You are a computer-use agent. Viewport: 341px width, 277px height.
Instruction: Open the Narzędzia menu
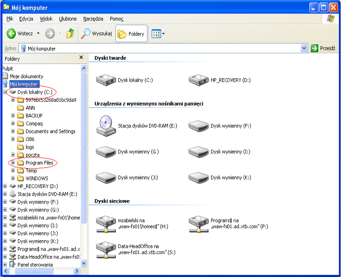point(93,19)
